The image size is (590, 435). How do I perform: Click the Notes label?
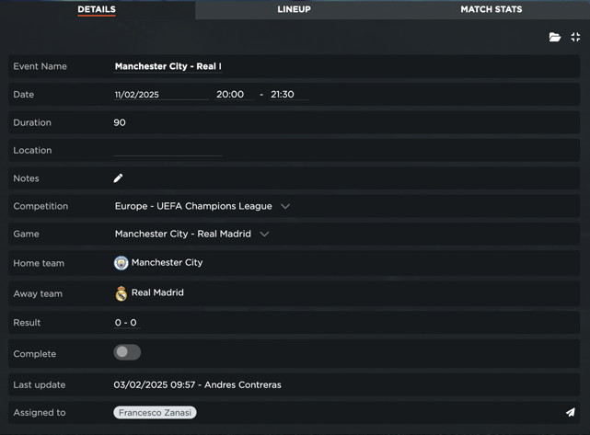click(26, 178)
